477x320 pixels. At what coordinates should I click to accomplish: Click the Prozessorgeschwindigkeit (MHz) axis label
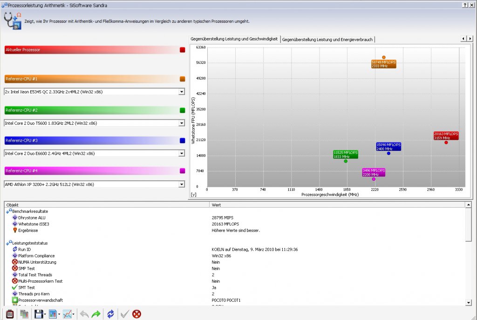click(x=330, y=194)
